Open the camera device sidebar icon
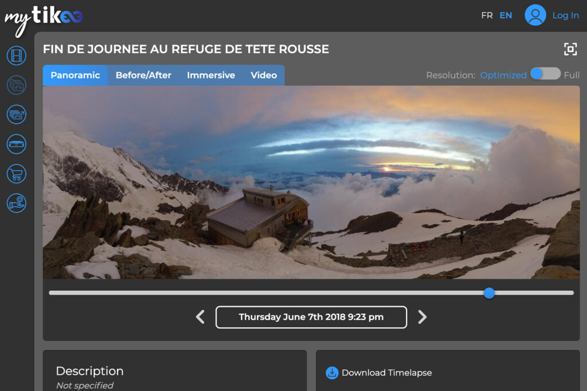The height and width of the screenshot is (391, 587). tap(17, 144)
